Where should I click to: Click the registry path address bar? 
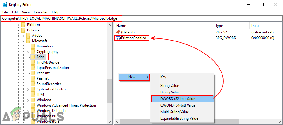coord(141,18)
